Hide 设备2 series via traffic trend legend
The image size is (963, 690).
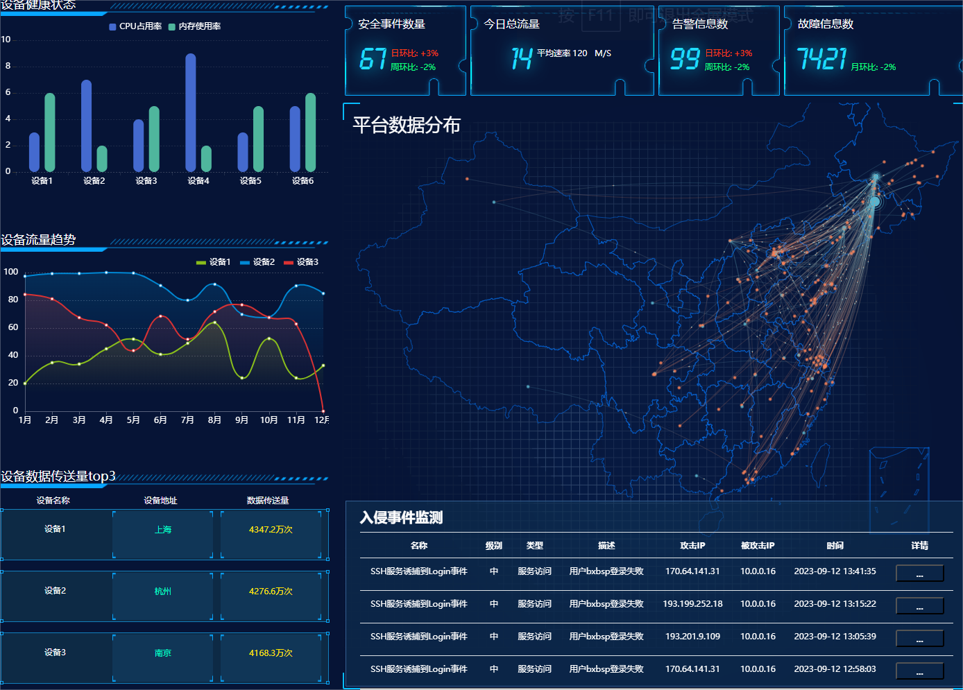[x=257, y=262]
